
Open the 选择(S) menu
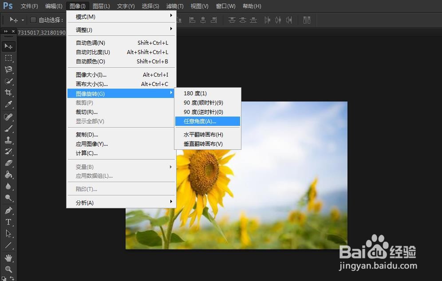[x=150, y=6]
